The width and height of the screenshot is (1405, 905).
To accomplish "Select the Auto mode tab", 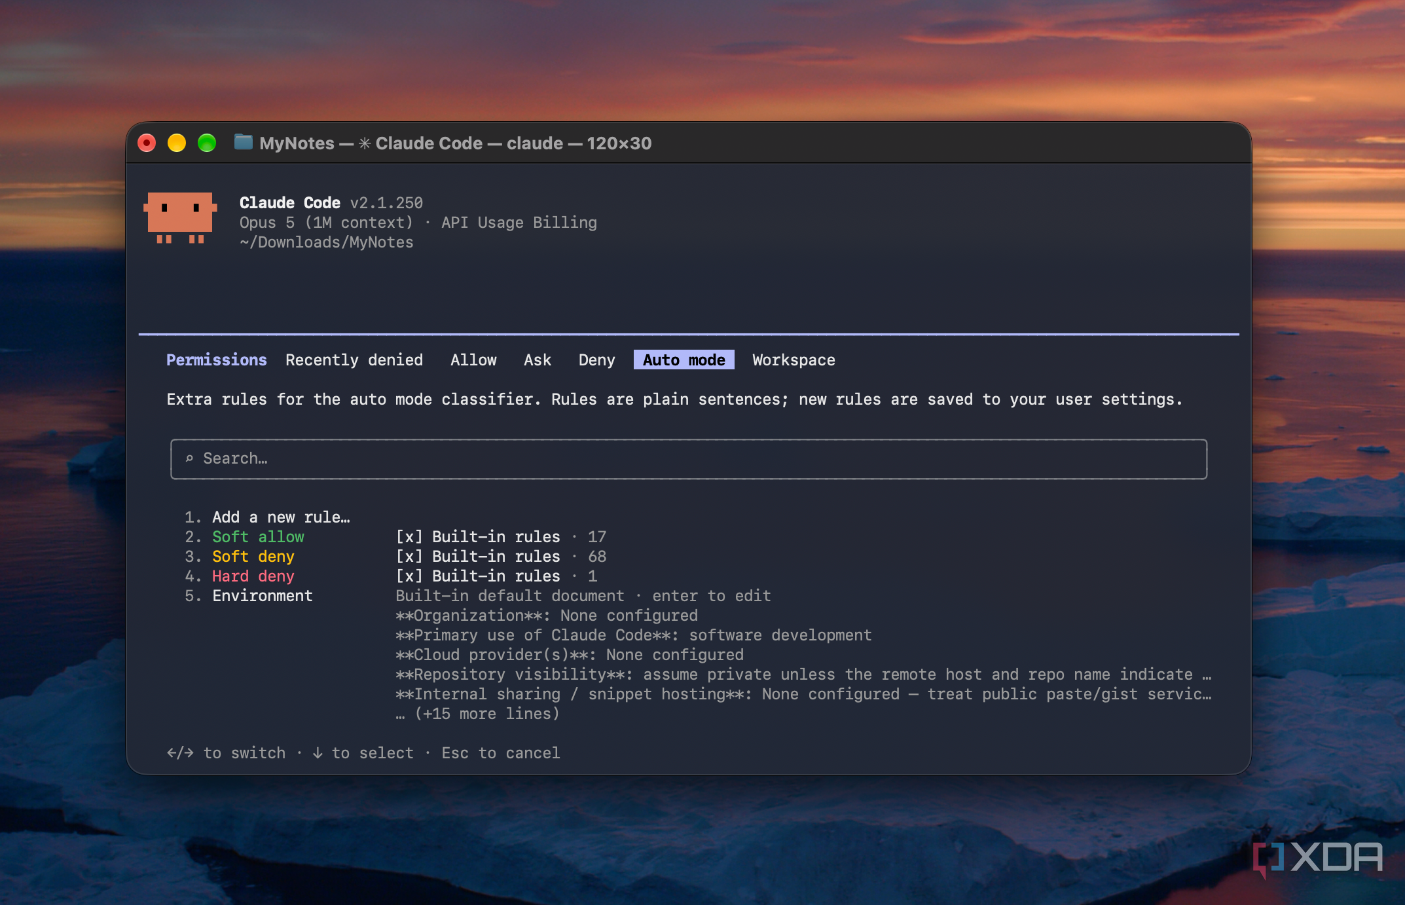I will (684, 360).
